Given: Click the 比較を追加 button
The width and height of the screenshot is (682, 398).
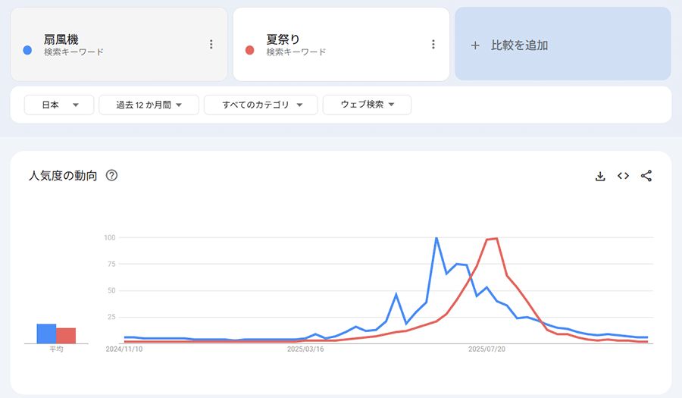Looking at the screenshot, I should [562, 44].
